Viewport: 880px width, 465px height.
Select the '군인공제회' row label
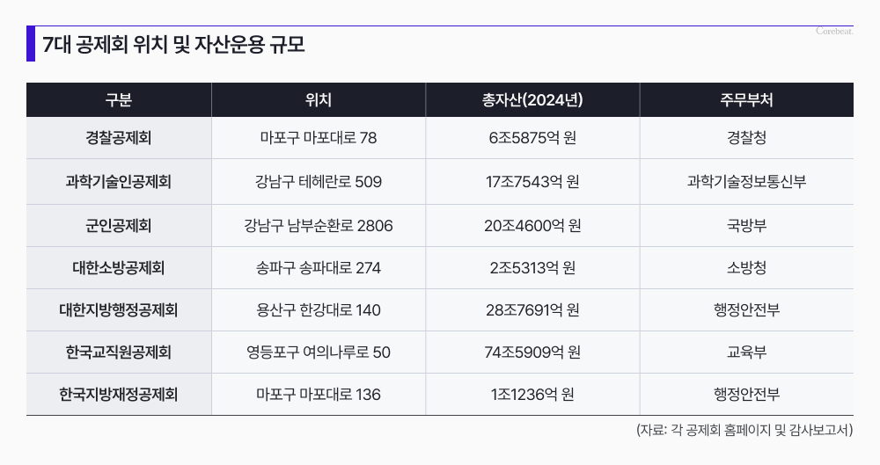pos(118,226)
